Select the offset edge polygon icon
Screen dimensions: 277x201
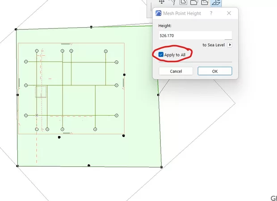(x=183, y=2)
